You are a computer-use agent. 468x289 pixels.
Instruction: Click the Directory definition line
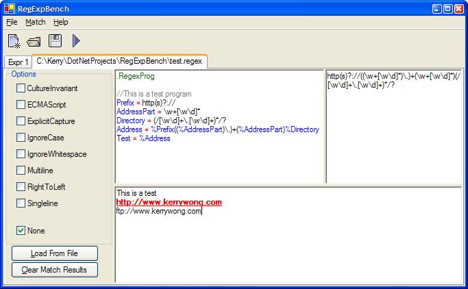(x=171, y=121)
